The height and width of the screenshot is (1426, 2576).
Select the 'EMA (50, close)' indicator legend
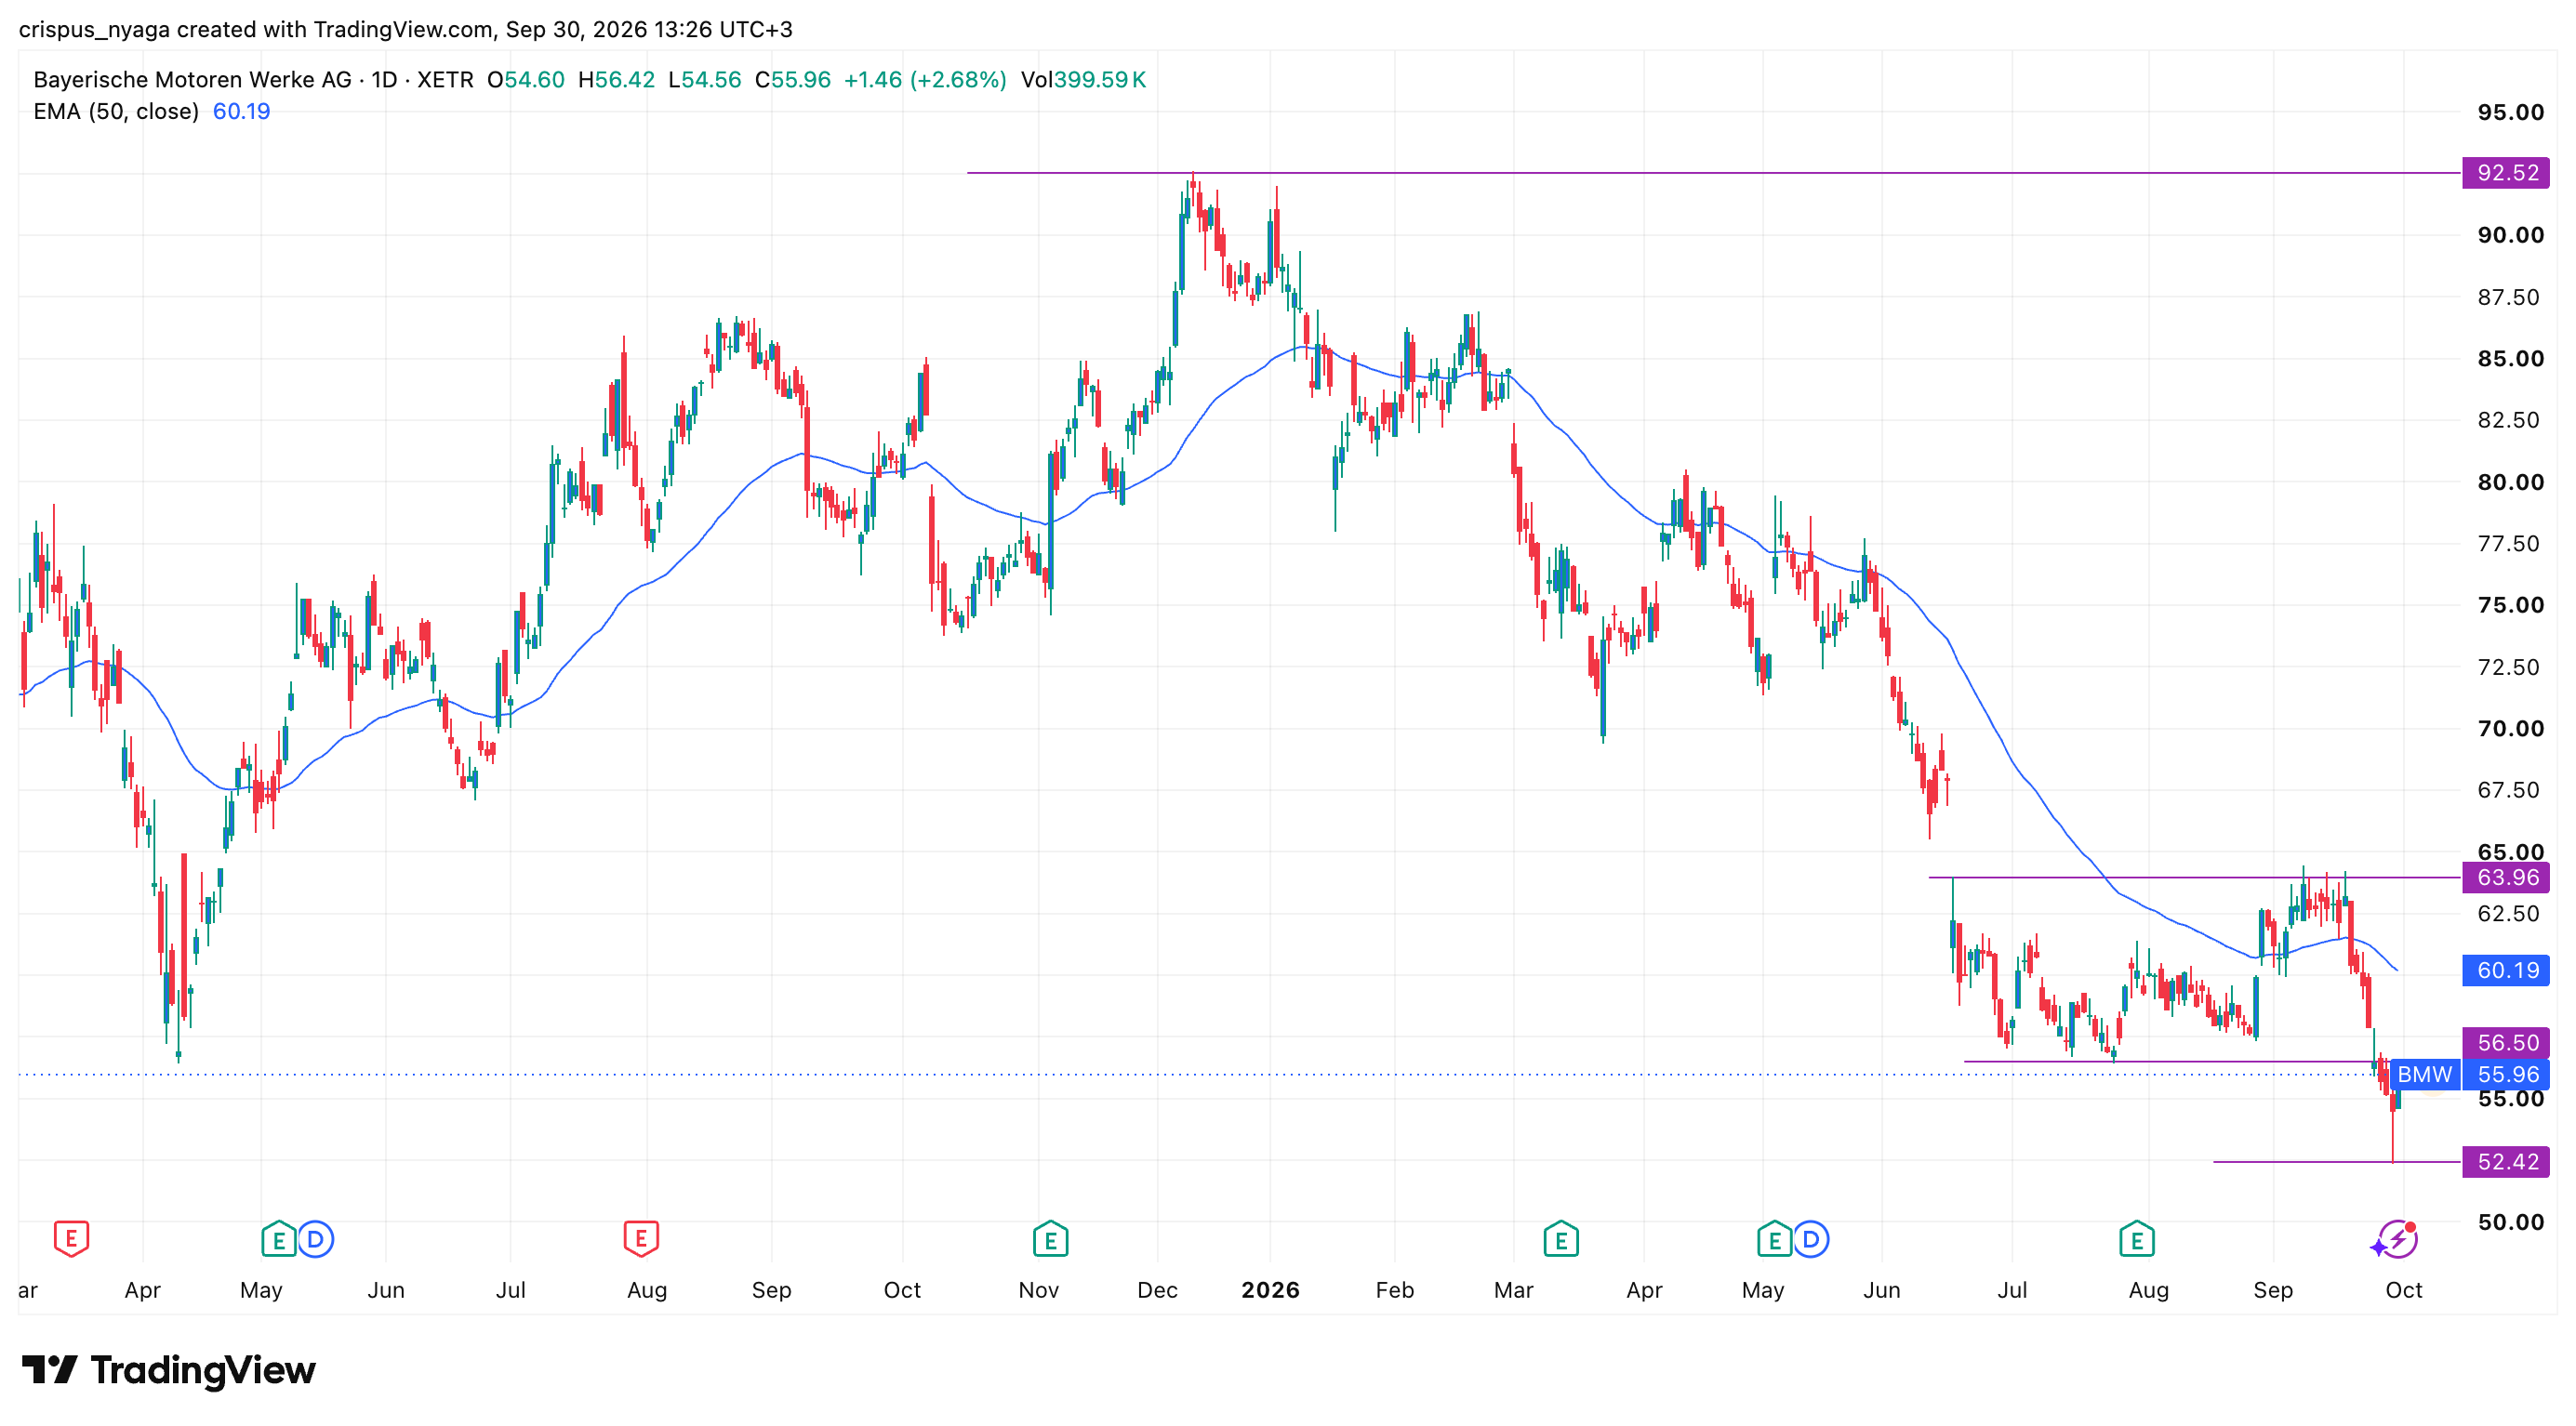(x=116, y=111)
